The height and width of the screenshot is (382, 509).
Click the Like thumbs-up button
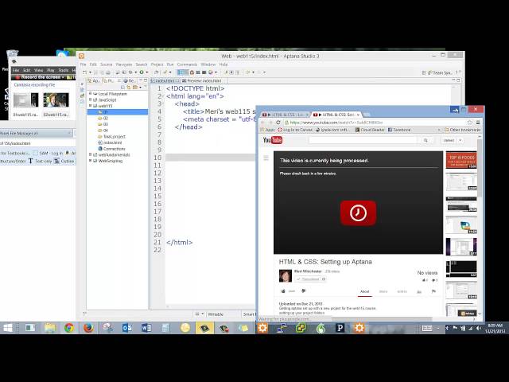point(288,291)
